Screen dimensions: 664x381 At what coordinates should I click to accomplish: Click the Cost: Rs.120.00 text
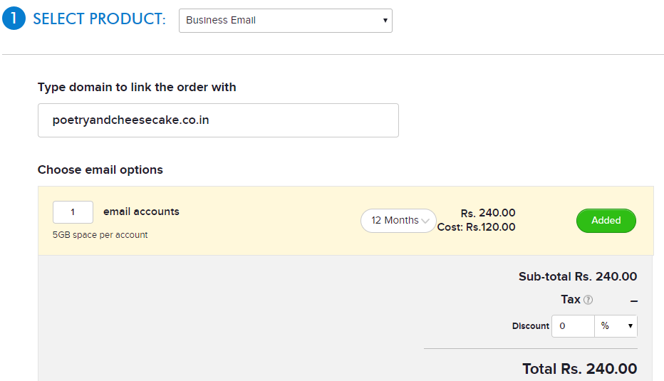(476, 227)
